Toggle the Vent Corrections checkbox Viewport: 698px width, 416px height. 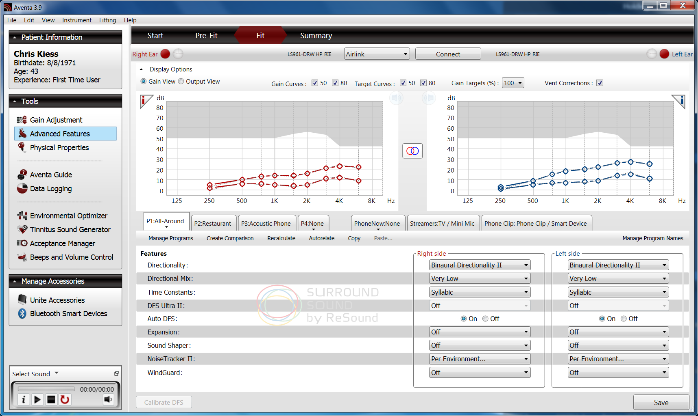[x=600, y=83]
